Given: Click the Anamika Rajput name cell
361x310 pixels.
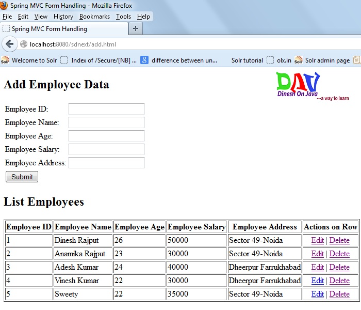Looking at the screenshot, I should (83, 254).
